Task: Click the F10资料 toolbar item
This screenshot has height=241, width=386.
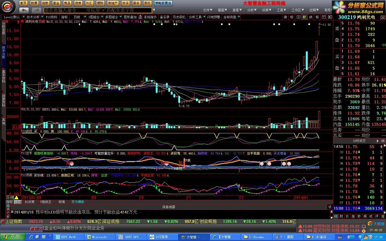Action: tap(51, 17)
